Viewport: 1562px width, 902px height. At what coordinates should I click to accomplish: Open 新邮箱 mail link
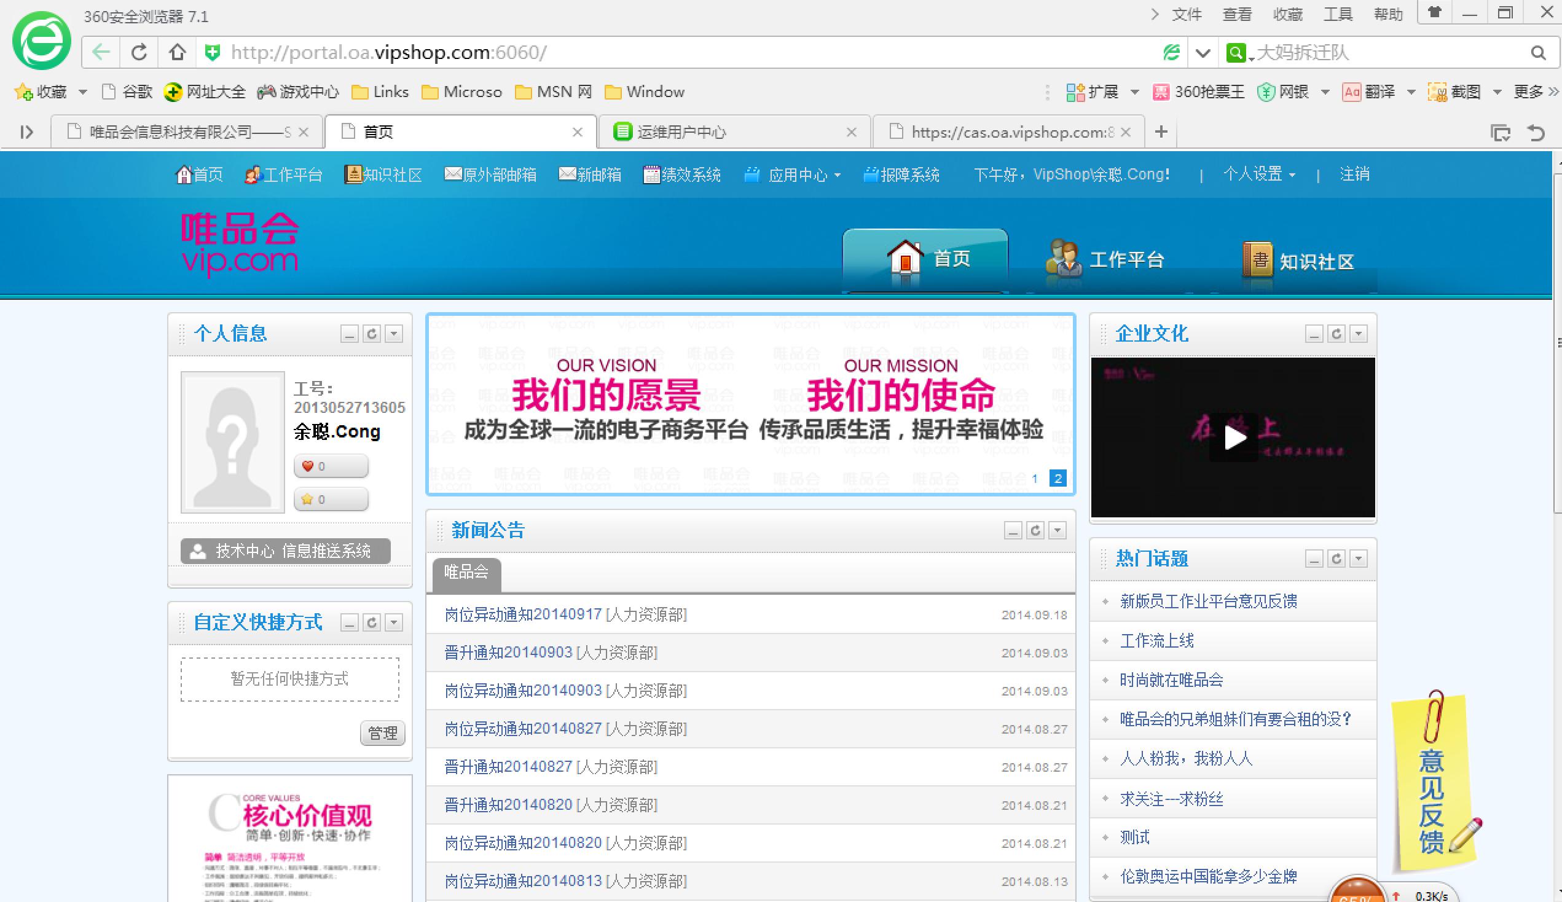pyautogui.click(x=591, y=175)
